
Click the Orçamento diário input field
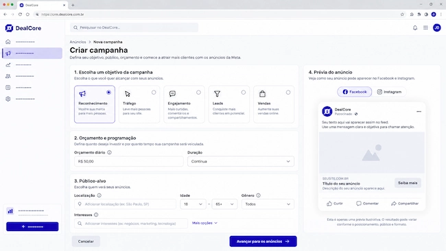coord(129,161)
